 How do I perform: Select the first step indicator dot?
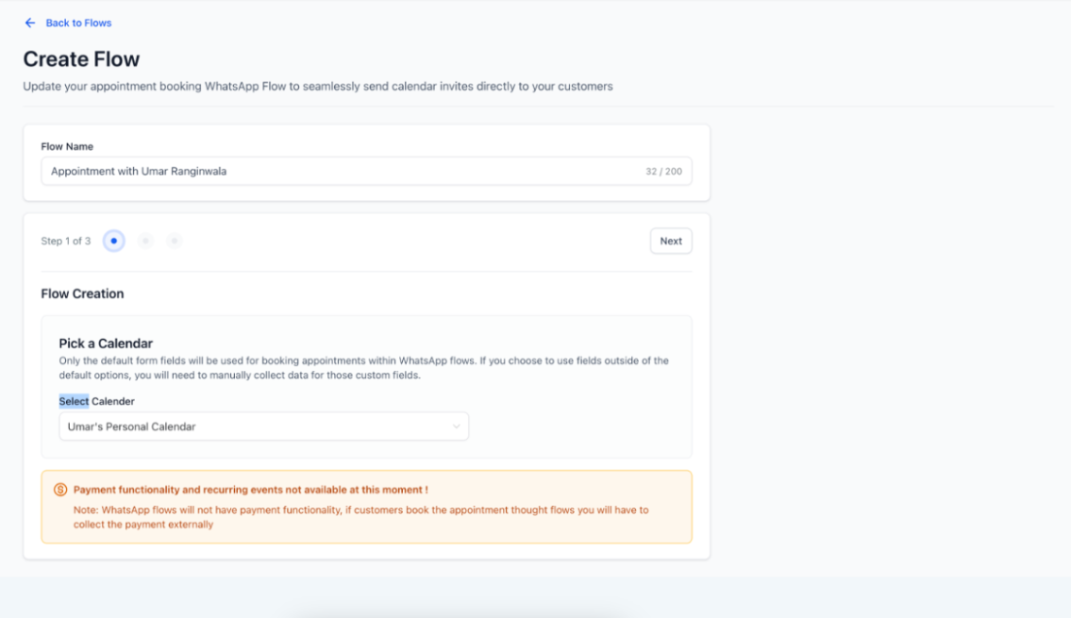[x=113, y=242]
